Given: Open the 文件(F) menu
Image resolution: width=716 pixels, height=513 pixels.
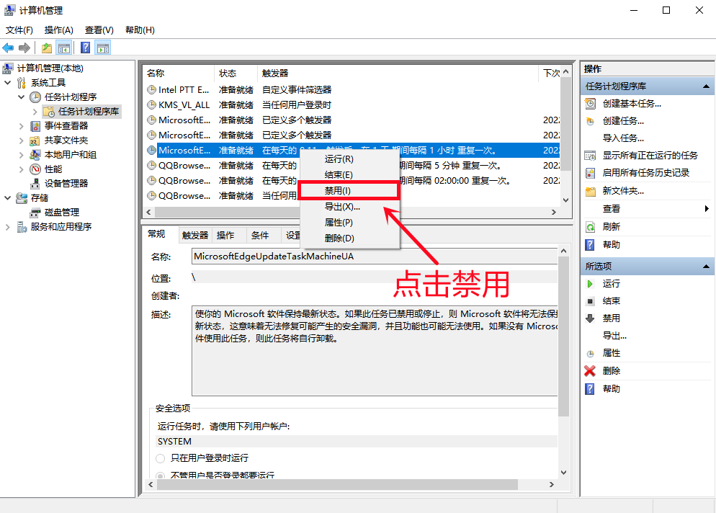Looking at the screenshot, I should click(x=19, y=30).
